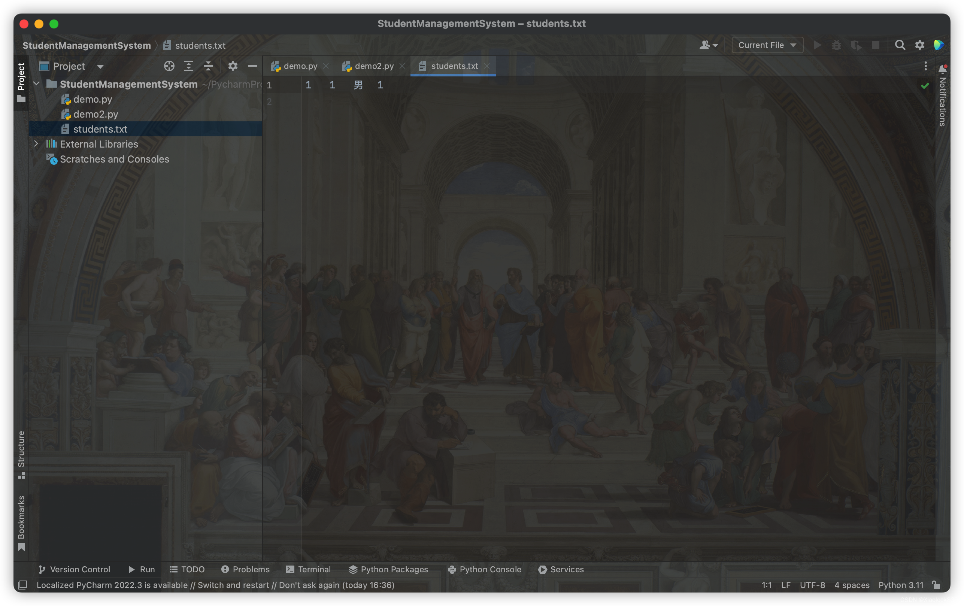Screen dimensions: 964x606
Task: Open IDE settings gear in top toolbar
Action: (919, 45)
